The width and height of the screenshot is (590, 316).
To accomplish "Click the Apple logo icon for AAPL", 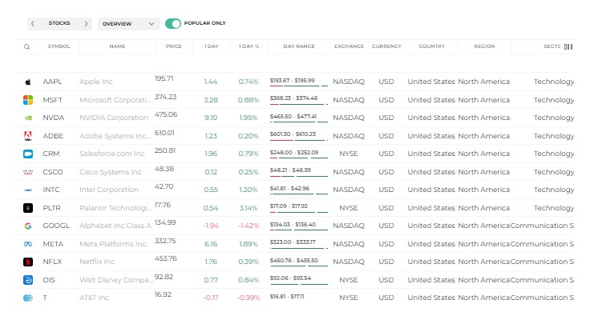I will (x=28, y=82).
